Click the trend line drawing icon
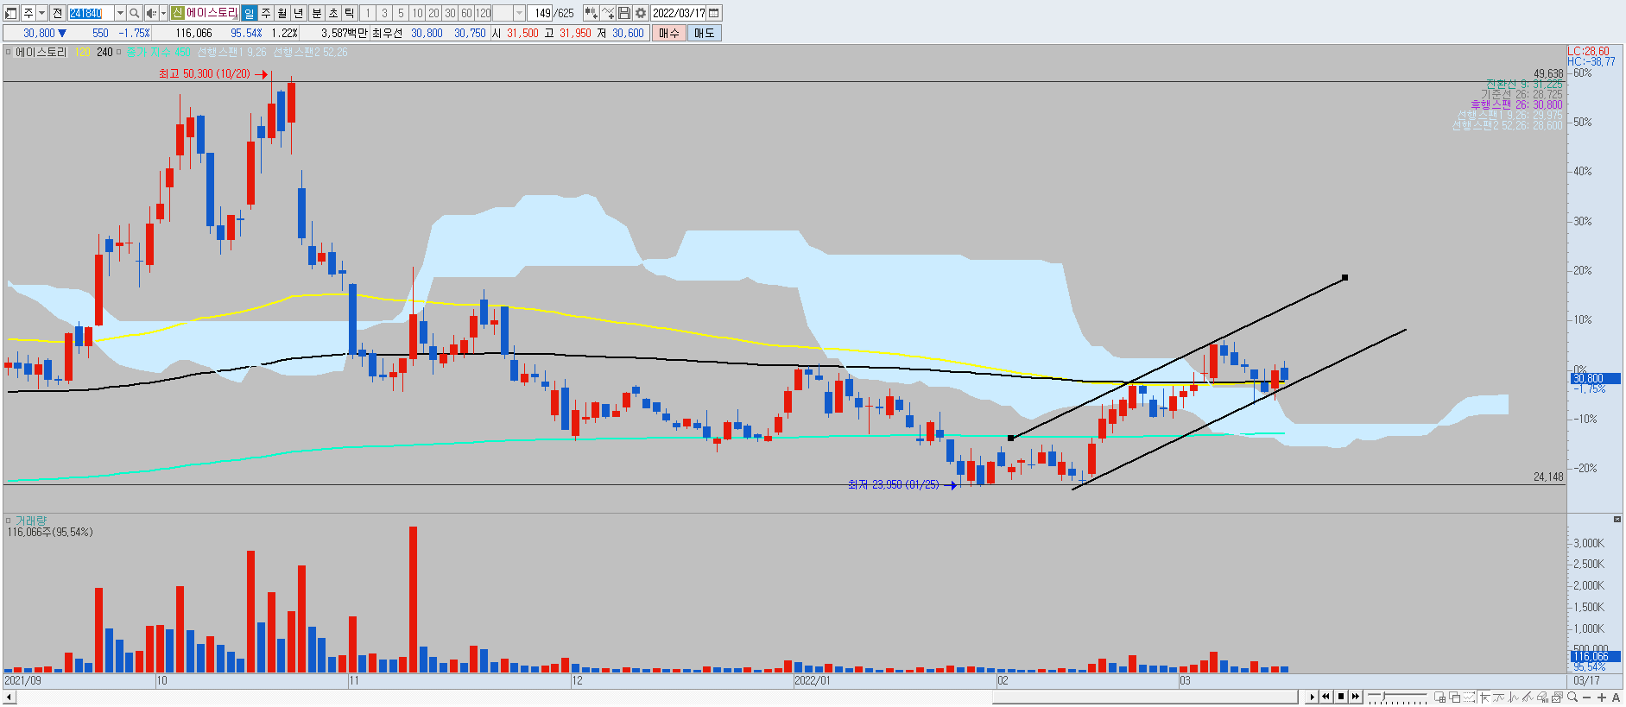The image size is (1626, 707). 1528,697
